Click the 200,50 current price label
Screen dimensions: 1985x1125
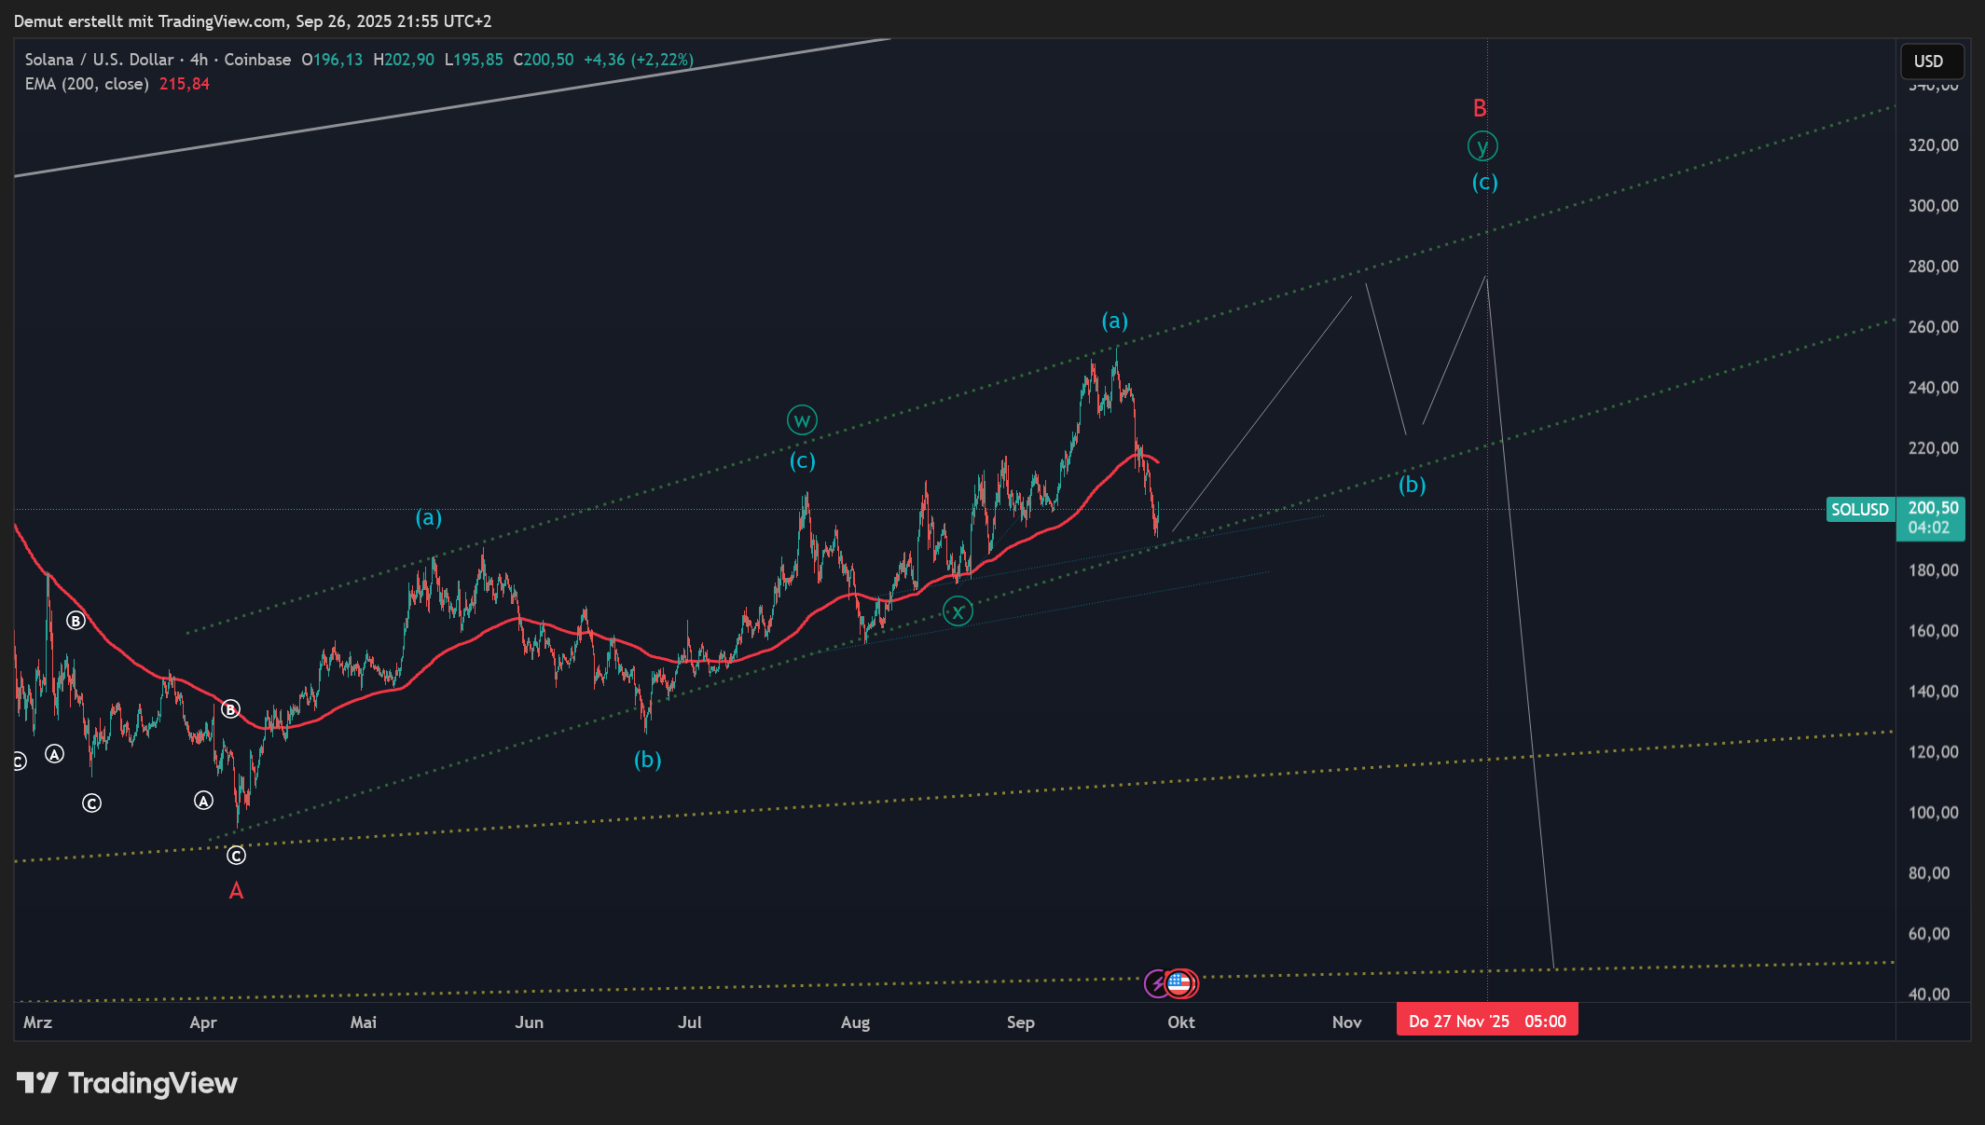(1933, 509)
